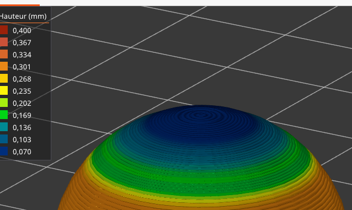Click the 0,136 teal legend swatch
The height and width of the screenshot is (210, 352).
tap(4, 127)
